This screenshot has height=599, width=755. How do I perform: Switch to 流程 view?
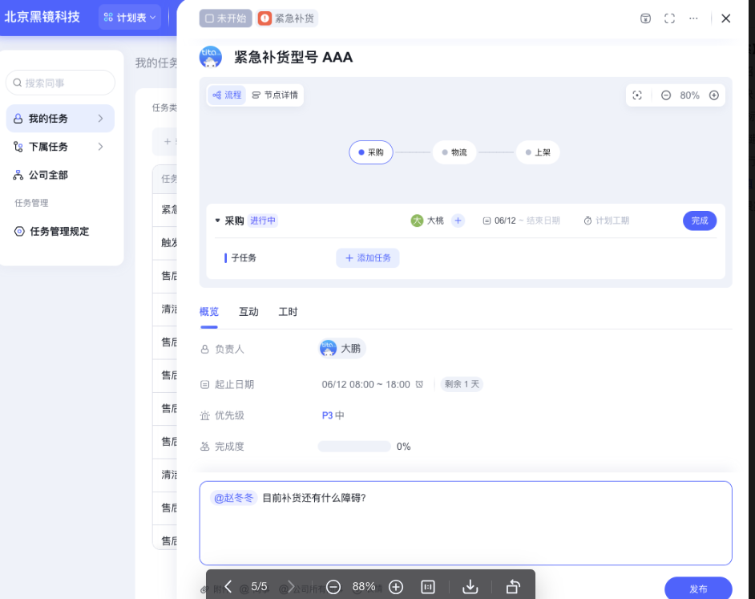[x=227, y=95]
